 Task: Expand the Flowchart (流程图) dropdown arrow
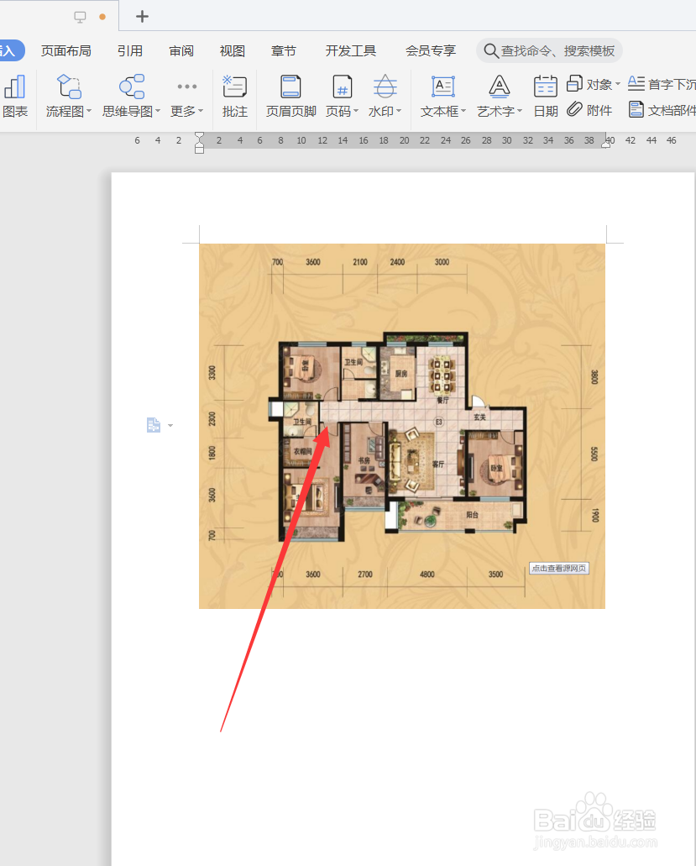click(x=89, y=111)
